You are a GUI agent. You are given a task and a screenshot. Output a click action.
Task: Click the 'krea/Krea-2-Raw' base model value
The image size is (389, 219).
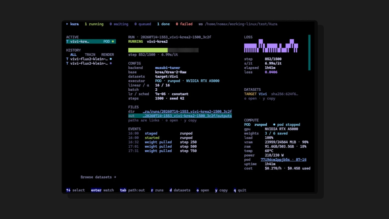[x=171, y=72]
